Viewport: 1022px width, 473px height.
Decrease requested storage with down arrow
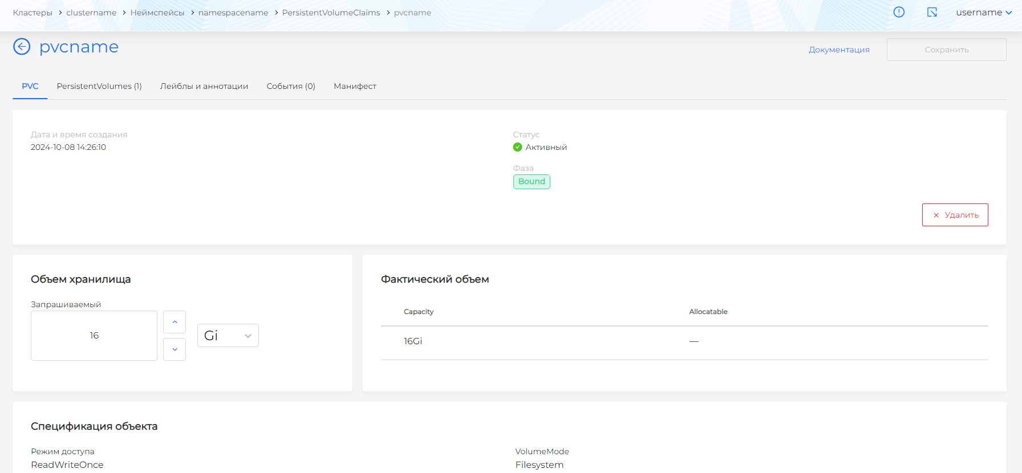175,349
